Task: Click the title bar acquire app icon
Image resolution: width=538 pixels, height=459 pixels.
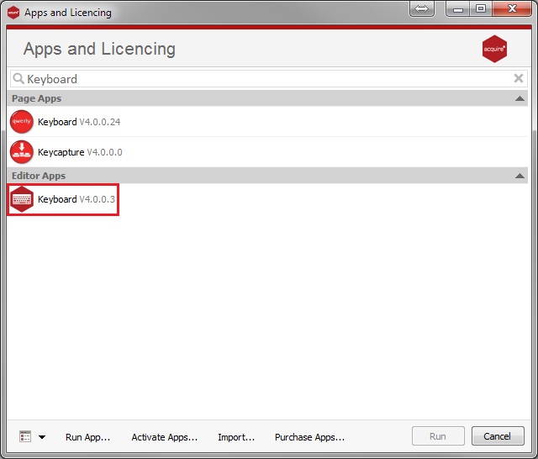Action: 13,13
